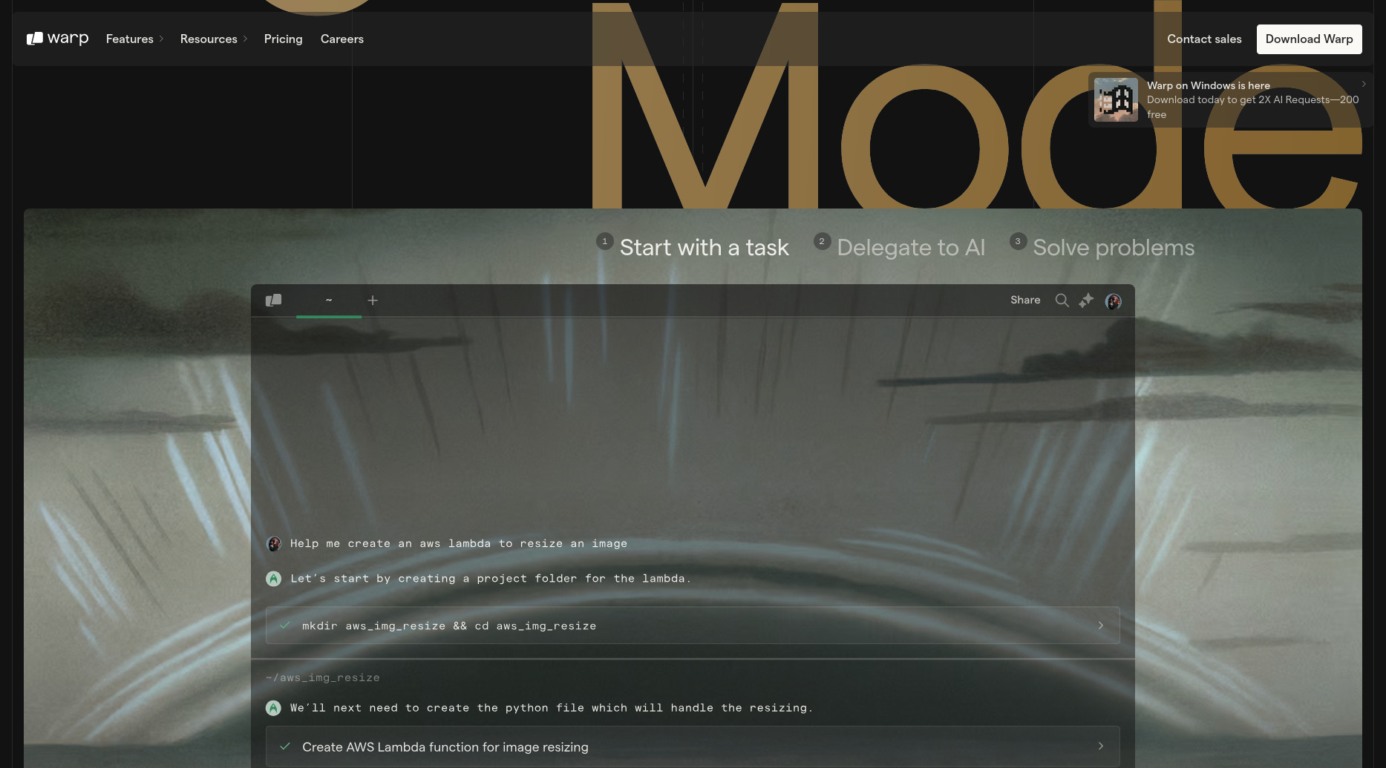Open the Careers page
1386x768 pixels.
tap(341, 39)
